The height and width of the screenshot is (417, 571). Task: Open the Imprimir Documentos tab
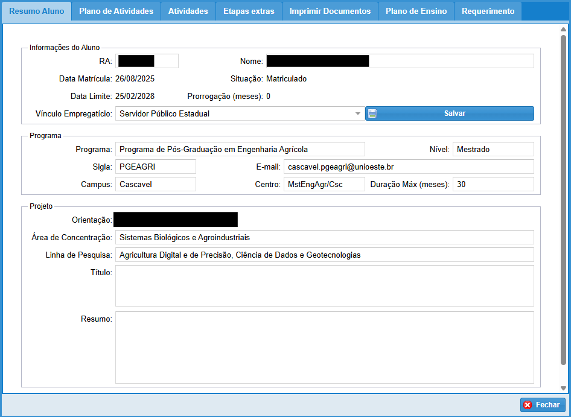coord(330,11)
